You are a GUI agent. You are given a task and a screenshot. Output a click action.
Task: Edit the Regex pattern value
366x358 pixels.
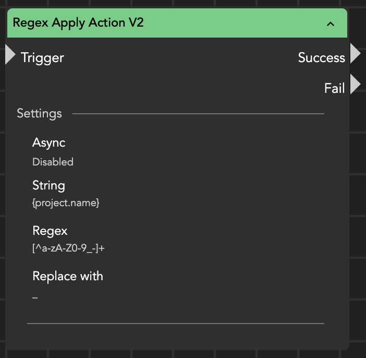[x=68, y=248]
